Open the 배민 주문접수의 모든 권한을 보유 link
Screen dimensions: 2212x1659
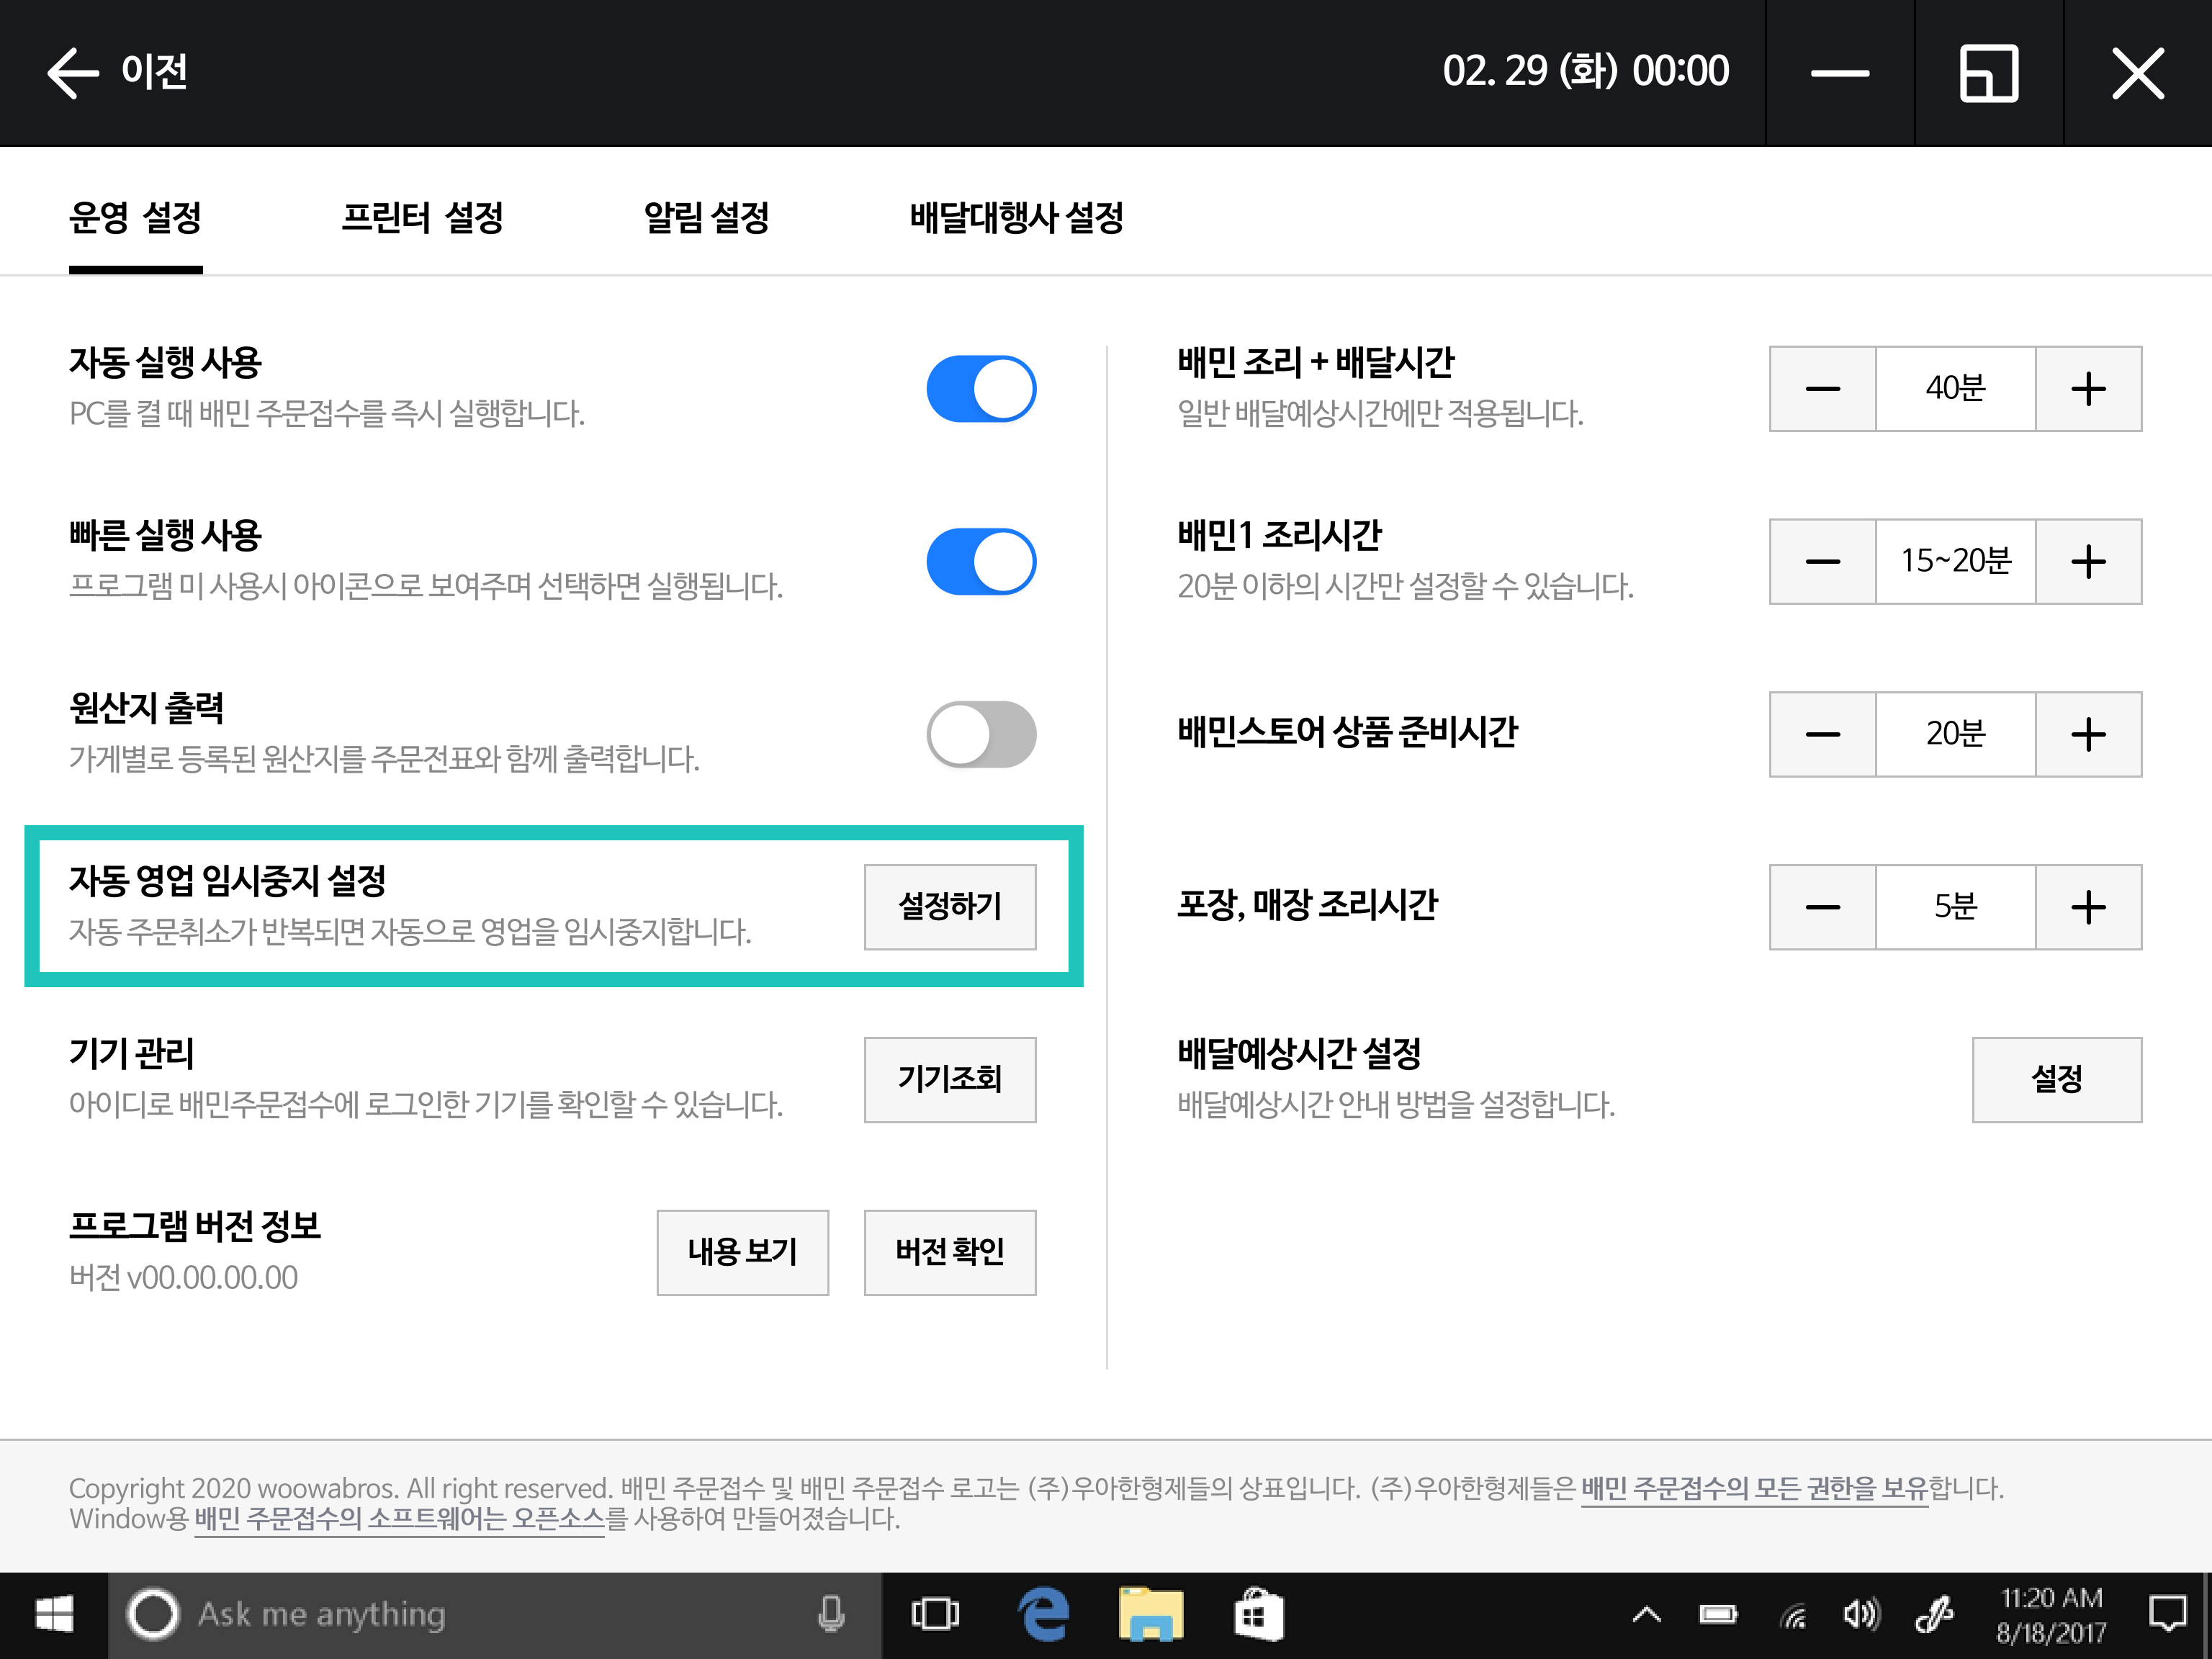point(1754,1489)
